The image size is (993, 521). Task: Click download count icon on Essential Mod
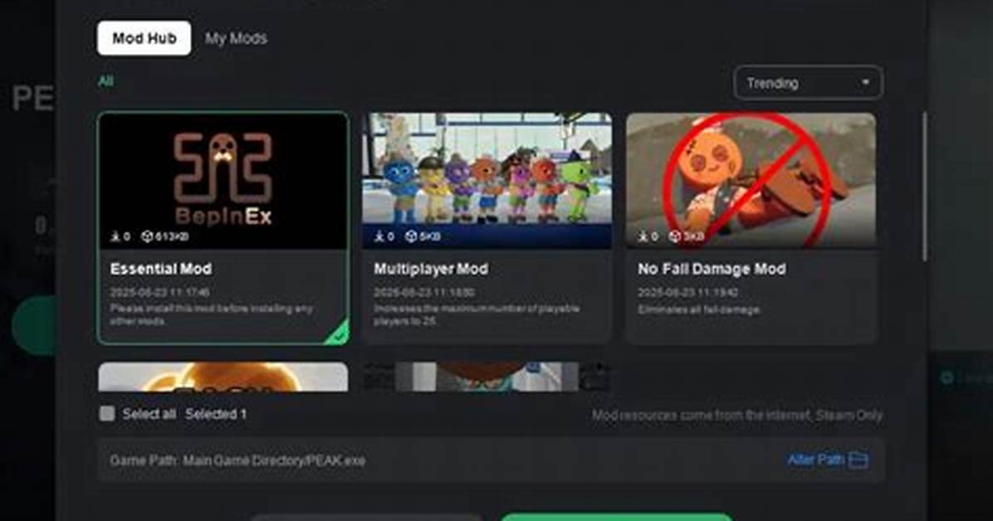pyautogui.click(x=115, y=236)
